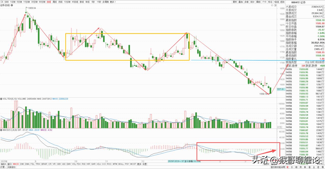Open the 多周期 multi-period view
Screen dimensions: 325x169
point(105,2)
